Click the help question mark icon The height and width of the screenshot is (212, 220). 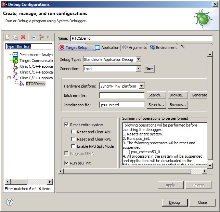tap(10, 202)
